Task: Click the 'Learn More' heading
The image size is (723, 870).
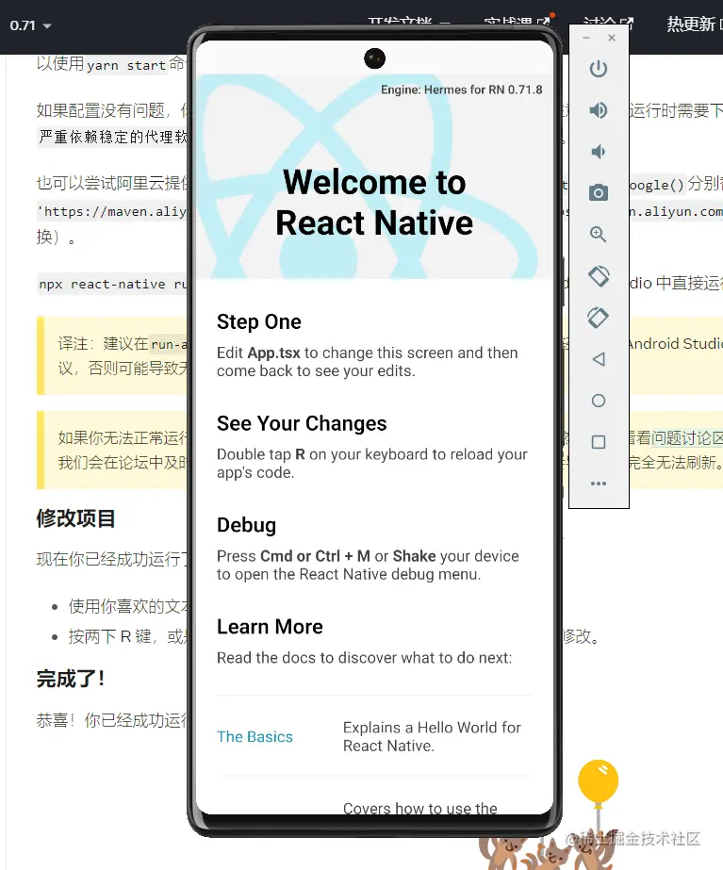Action: pyautogui.click(x=270, y=627)
